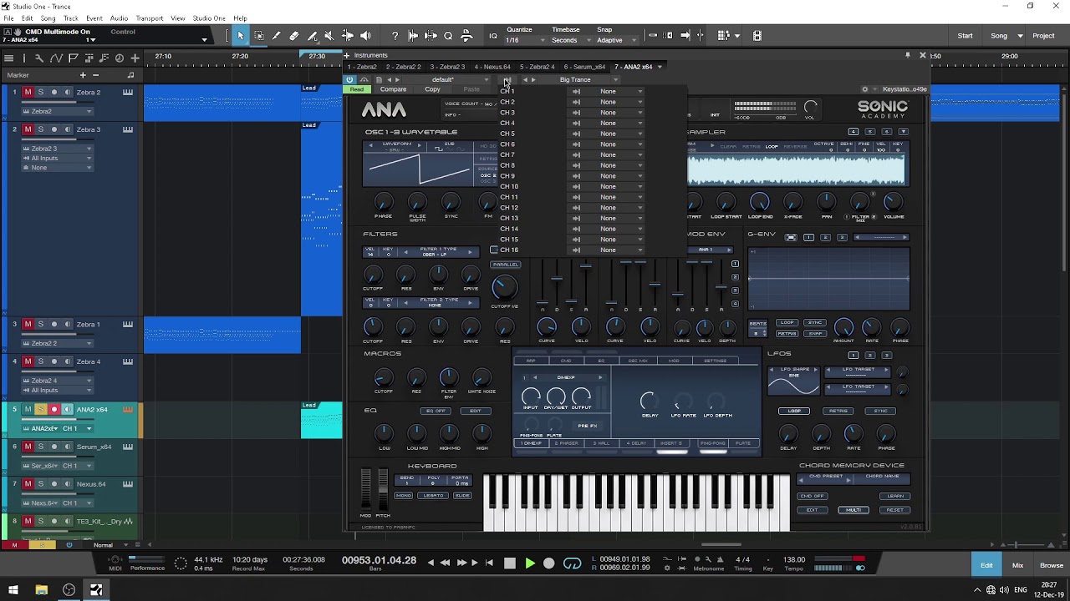Expand instrument tabs overflow arrow
This screenshot has height=601, width=1070.
tap(660, 67)
